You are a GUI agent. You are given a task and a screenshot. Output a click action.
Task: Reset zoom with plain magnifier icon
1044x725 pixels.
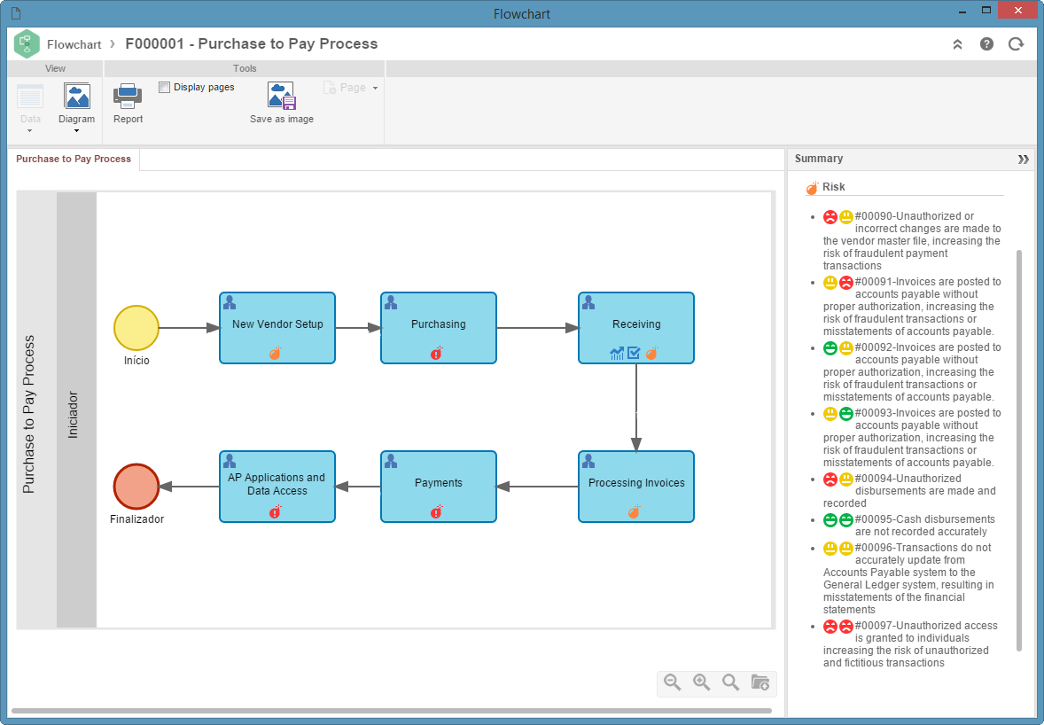click(731, 682)
